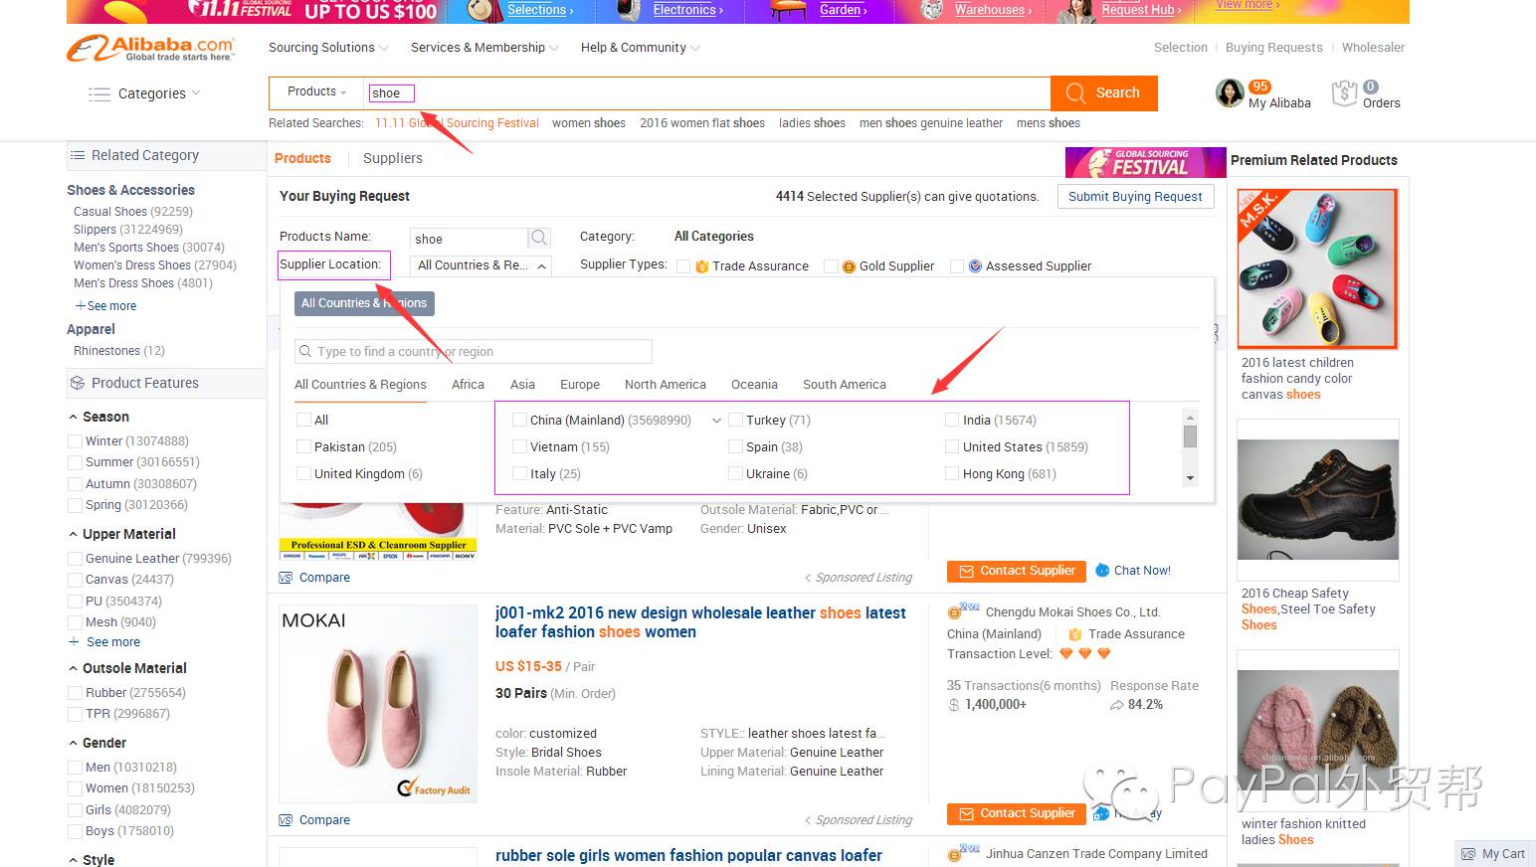Click the magnifier icon beside Products Name field
The width and height of the screenshot is (1536, 867).
coord(539,238)
